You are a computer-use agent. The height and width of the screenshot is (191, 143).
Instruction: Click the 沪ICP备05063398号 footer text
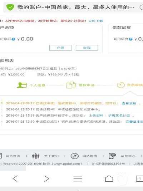(108, 164)
